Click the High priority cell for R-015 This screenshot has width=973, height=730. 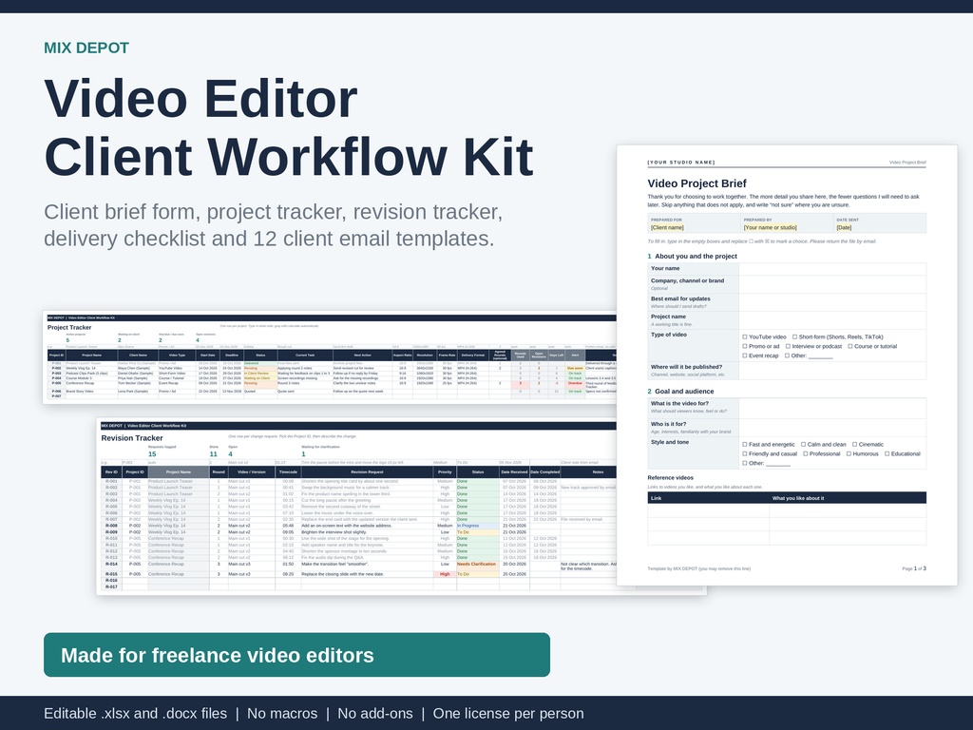point(445,574)
